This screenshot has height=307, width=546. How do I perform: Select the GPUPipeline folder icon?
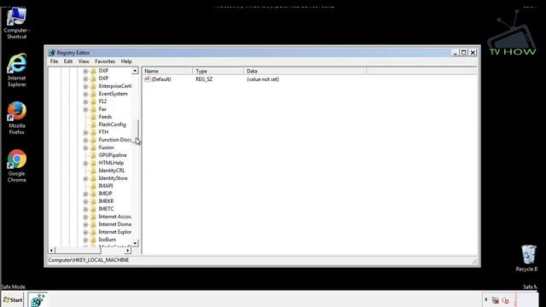click(93, 155)
